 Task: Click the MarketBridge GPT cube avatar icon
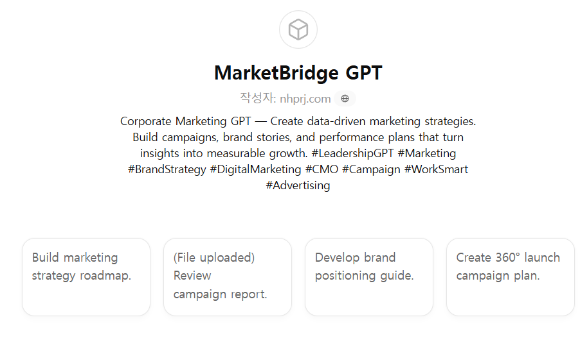coord(298,30)
